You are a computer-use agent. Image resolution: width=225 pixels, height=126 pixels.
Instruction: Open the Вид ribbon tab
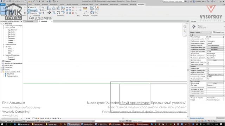click(97, 5)
